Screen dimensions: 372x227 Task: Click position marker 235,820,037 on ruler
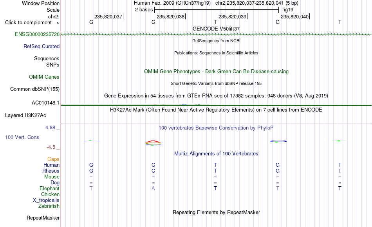coord(108,16)
